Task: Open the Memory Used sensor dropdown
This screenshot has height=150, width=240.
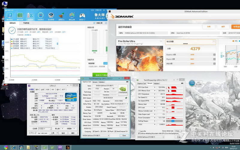Action: [154, 104]
